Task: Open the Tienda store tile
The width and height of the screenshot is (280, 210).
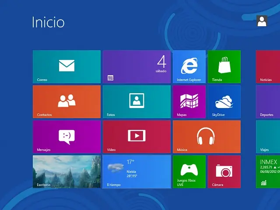Action: (224, 66)
